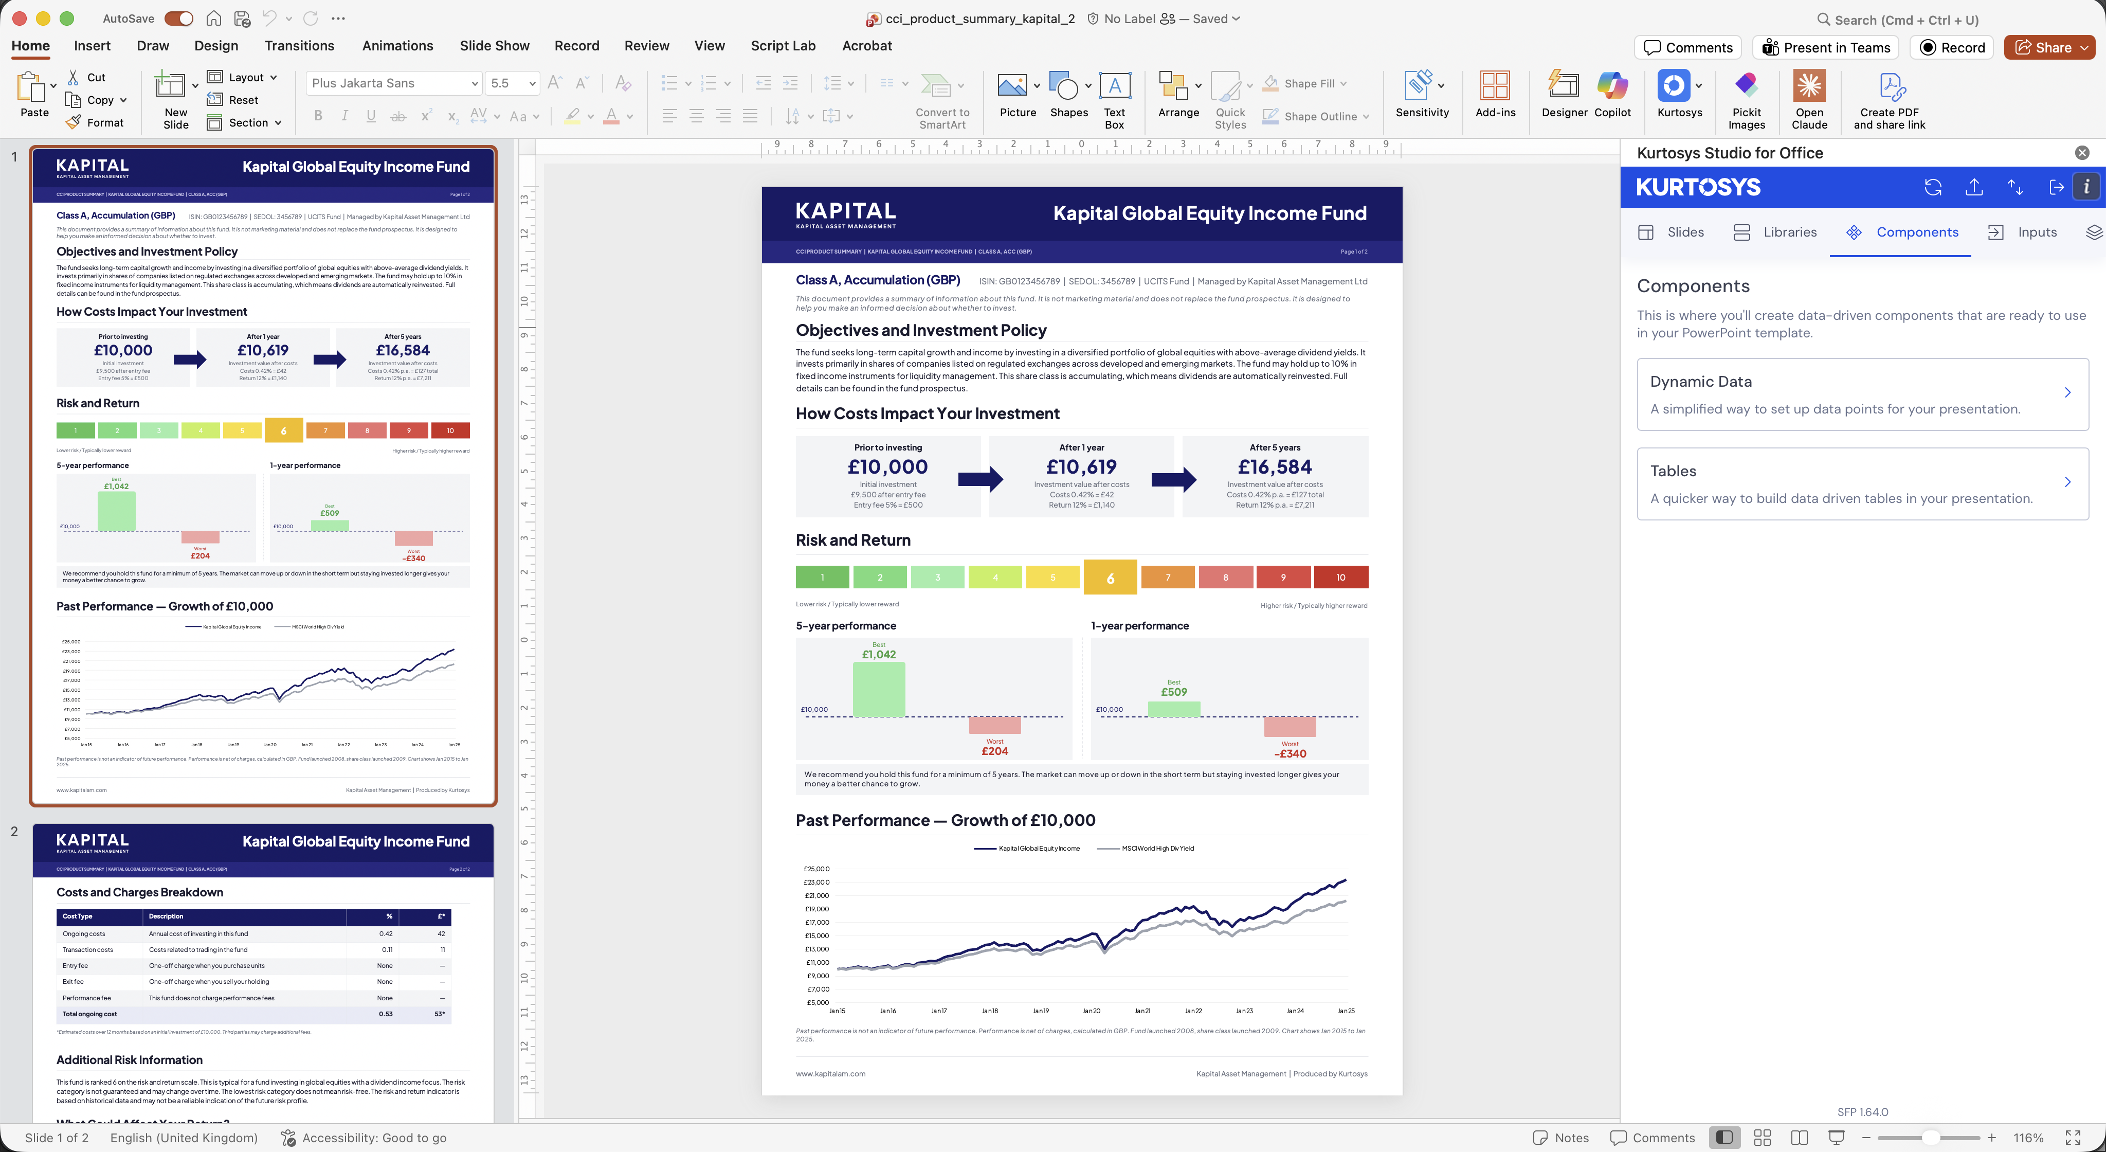
Task: Click the clear formatting icon
Action: pos(623,83)
